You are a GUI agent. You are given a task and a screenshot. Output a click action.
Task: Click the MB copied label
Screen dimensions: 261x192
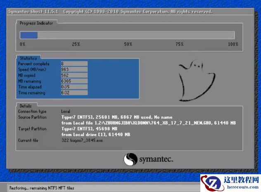[x=27, y=76]
